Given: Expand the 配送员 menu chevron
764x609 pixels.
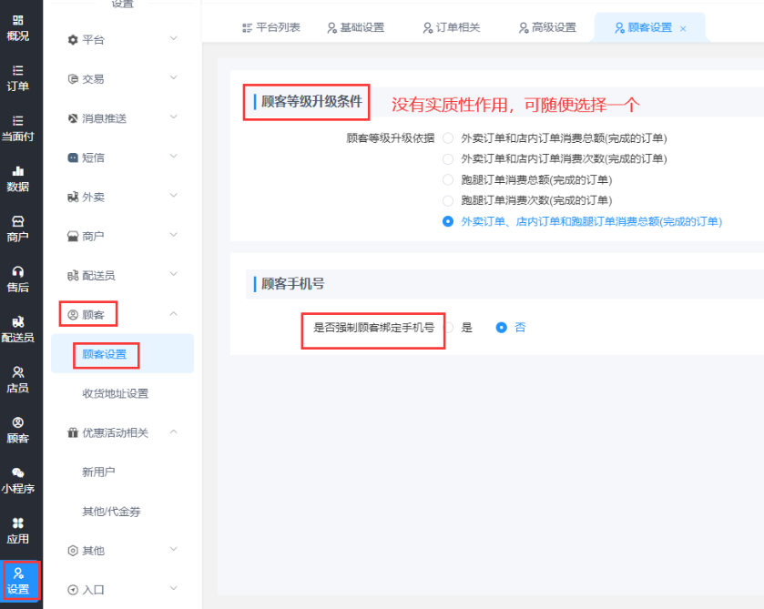Looking at the screenshot, I should (x=173, y=274).
